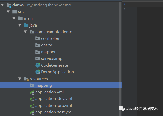Click the src folder icon
163x116 pixels.
15,12
